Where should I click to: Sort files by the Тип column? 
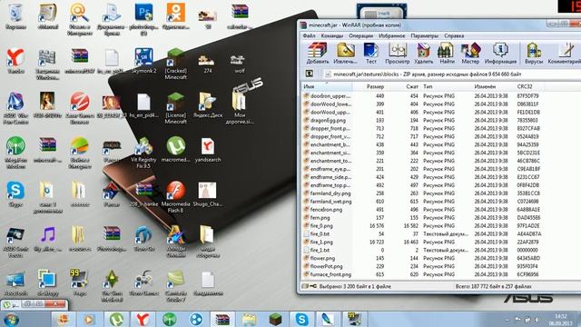(x=446, y=86)
